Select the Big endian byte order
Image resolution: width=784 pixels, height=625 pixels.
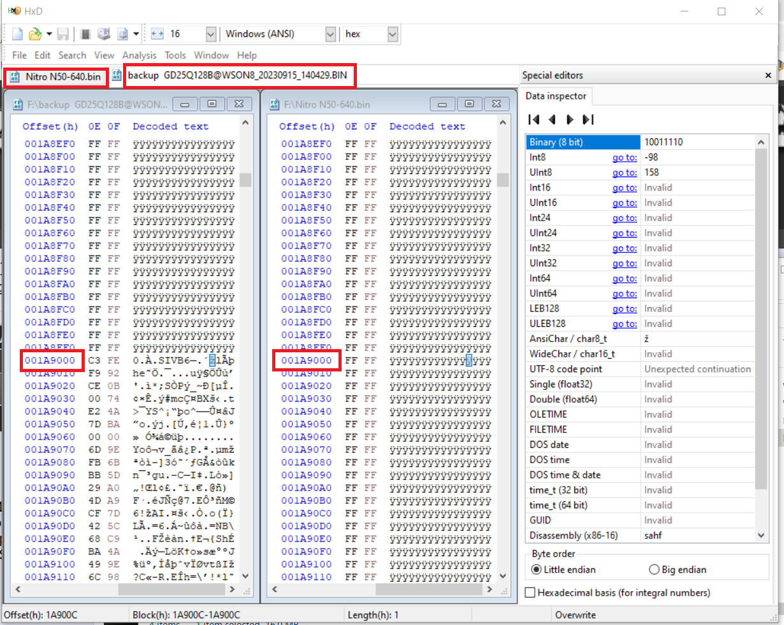[654, 570]
